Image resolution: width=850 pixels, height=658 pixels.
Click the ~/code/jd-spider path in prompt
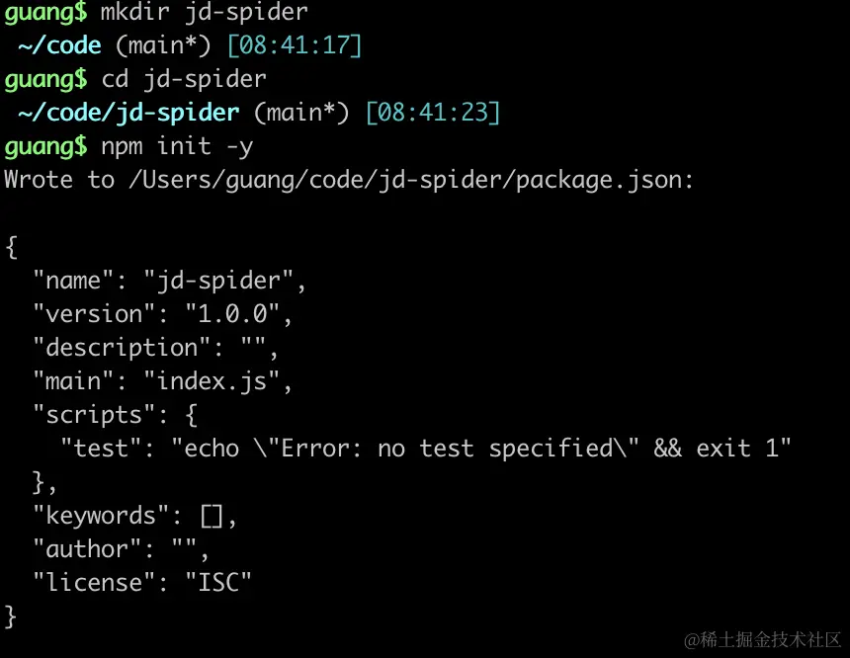[128, 113]
